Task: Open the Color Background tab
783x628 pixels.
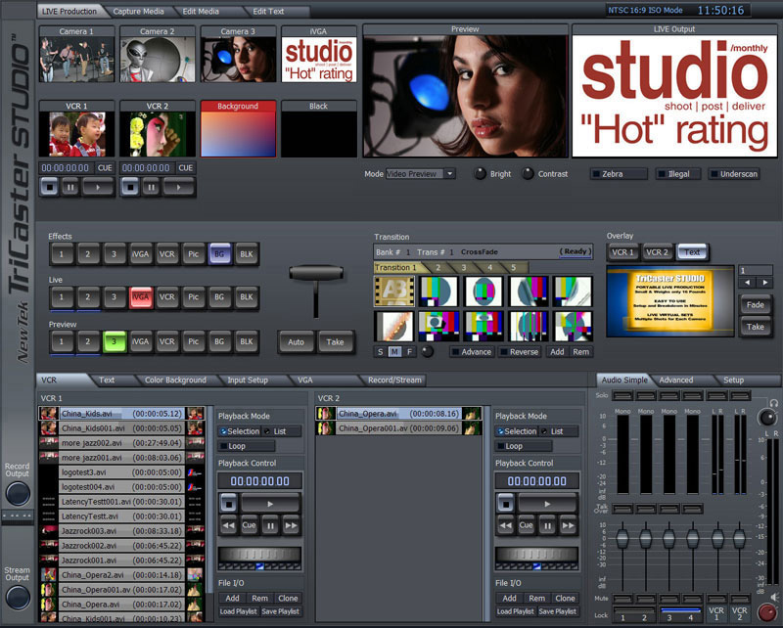Action: (175, 380)
